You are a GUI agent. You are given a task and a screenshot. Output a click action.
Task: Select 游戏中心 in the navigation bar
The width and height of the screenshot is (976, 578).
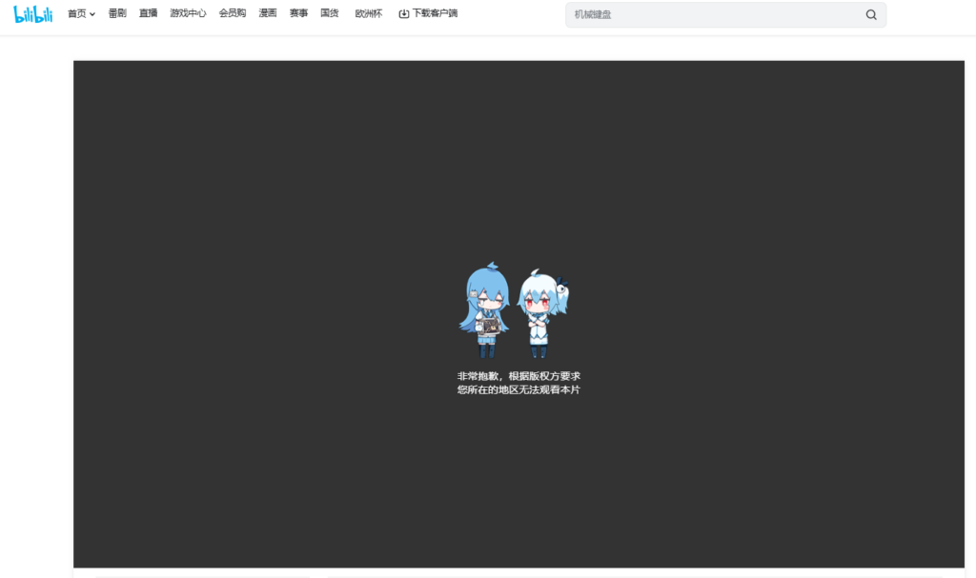point(188,14)
